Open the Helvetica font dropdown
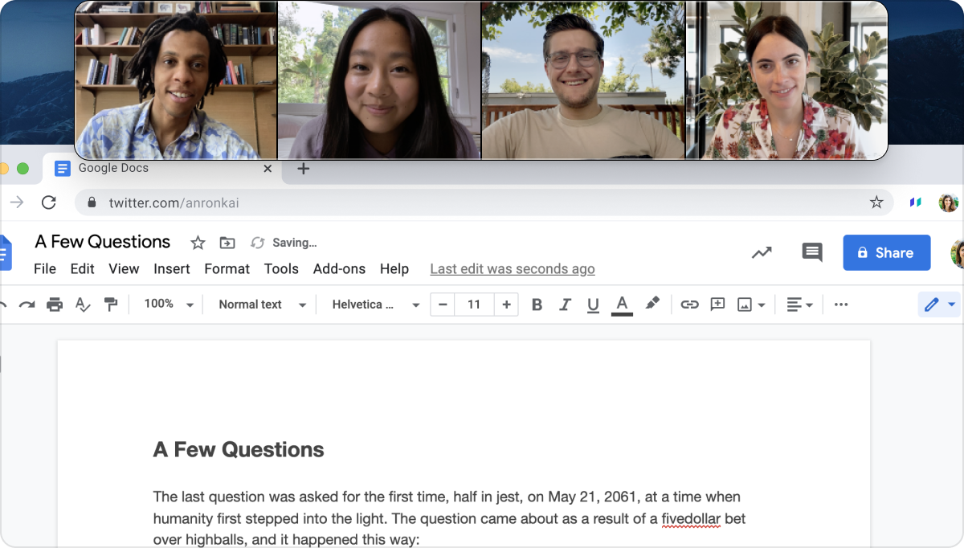 tap(376, 305)
